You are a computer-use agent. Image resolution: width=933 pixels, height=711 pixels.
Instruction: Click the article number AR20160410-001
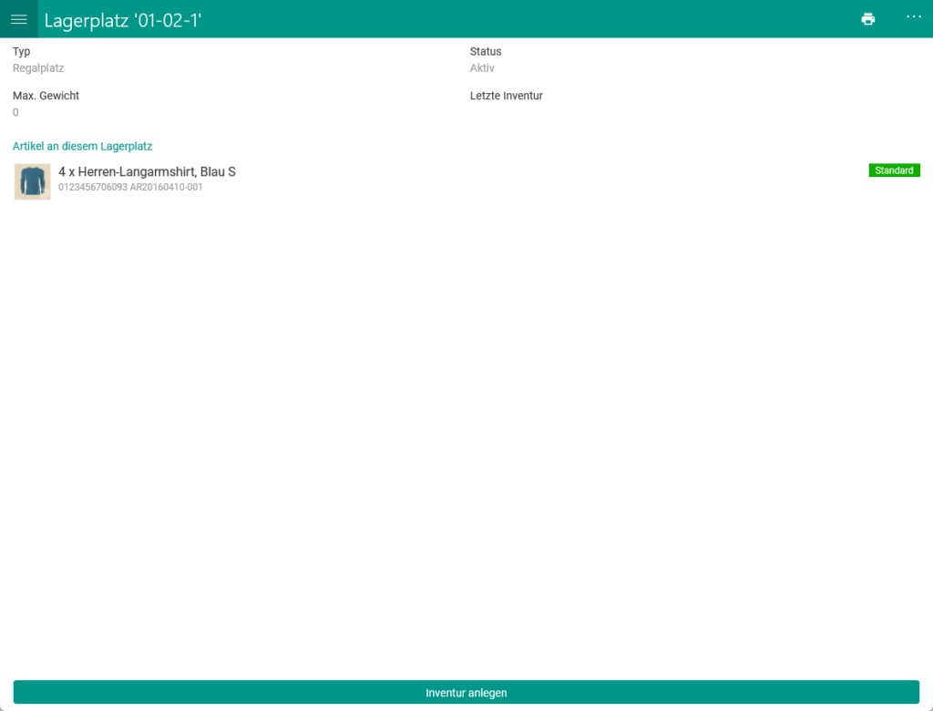click(x=165, y=187)
